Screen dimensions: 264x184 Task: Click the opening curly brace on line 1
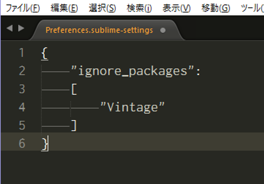point(44,53)
